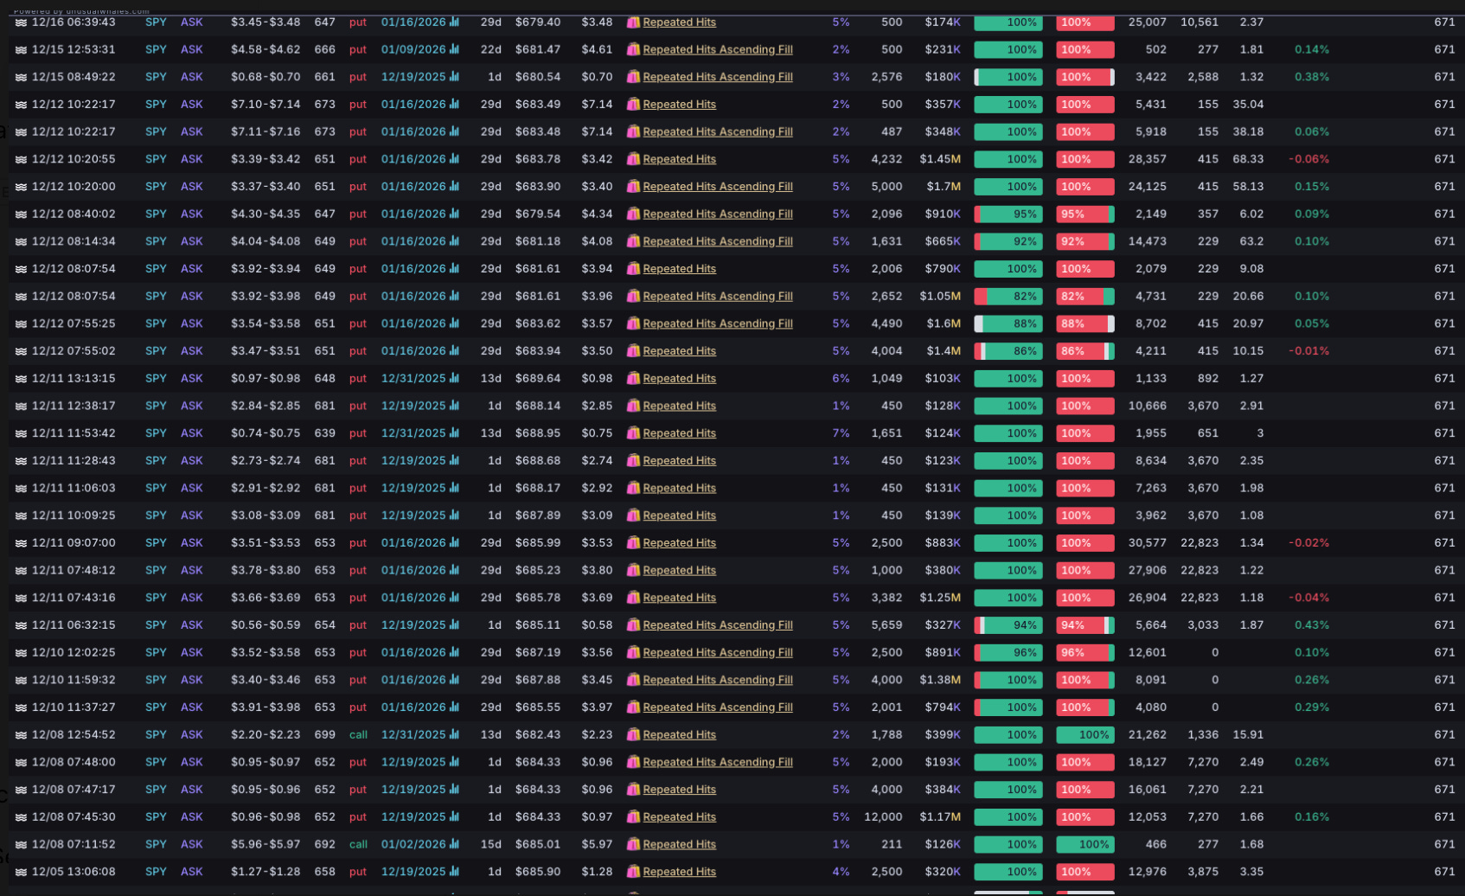The image size is (1465, 896).
Task: Click the chart icon beside 01/09/2026 expiry
Action: click(x=454, y=49)
